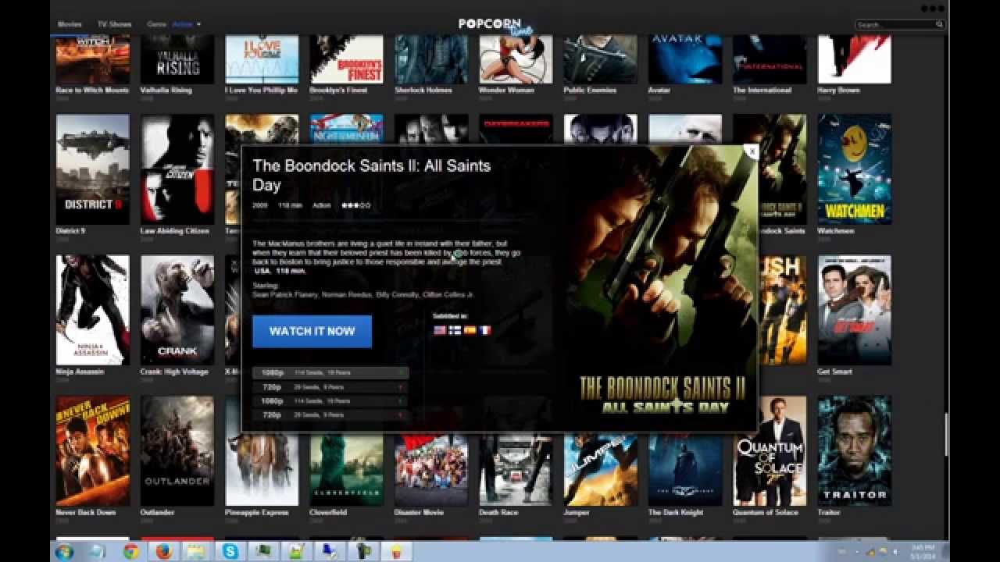Open the Public Enemies poster
The image size is (1000, 562).
coord(600,59)
